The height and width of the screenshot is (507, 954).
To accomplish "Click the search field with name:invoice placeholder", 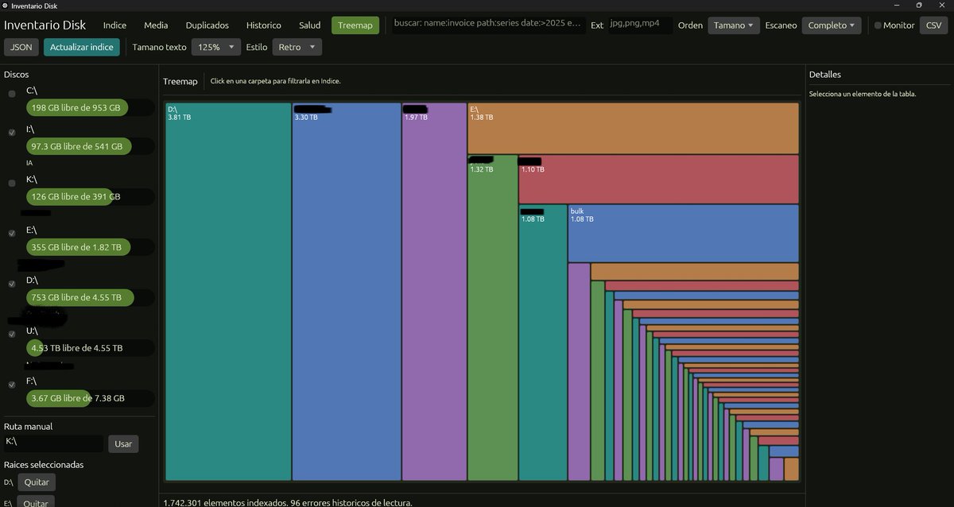I will click(x=490, y=25).
